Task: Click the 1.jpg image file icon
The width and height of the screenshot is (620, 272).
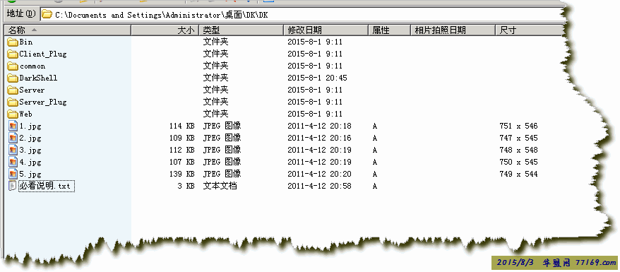Action: (x=13, y=126)
